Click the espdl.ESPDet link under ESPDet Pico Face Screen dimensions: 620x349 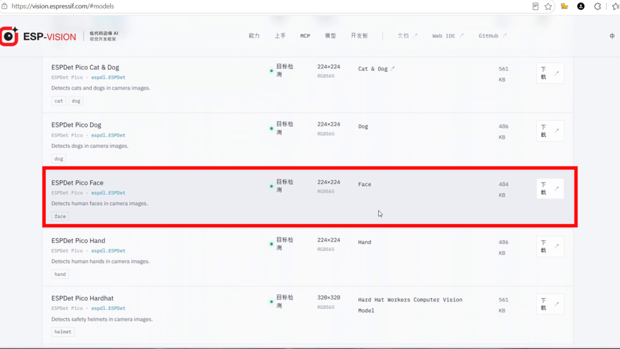click(x=108, y=193)
